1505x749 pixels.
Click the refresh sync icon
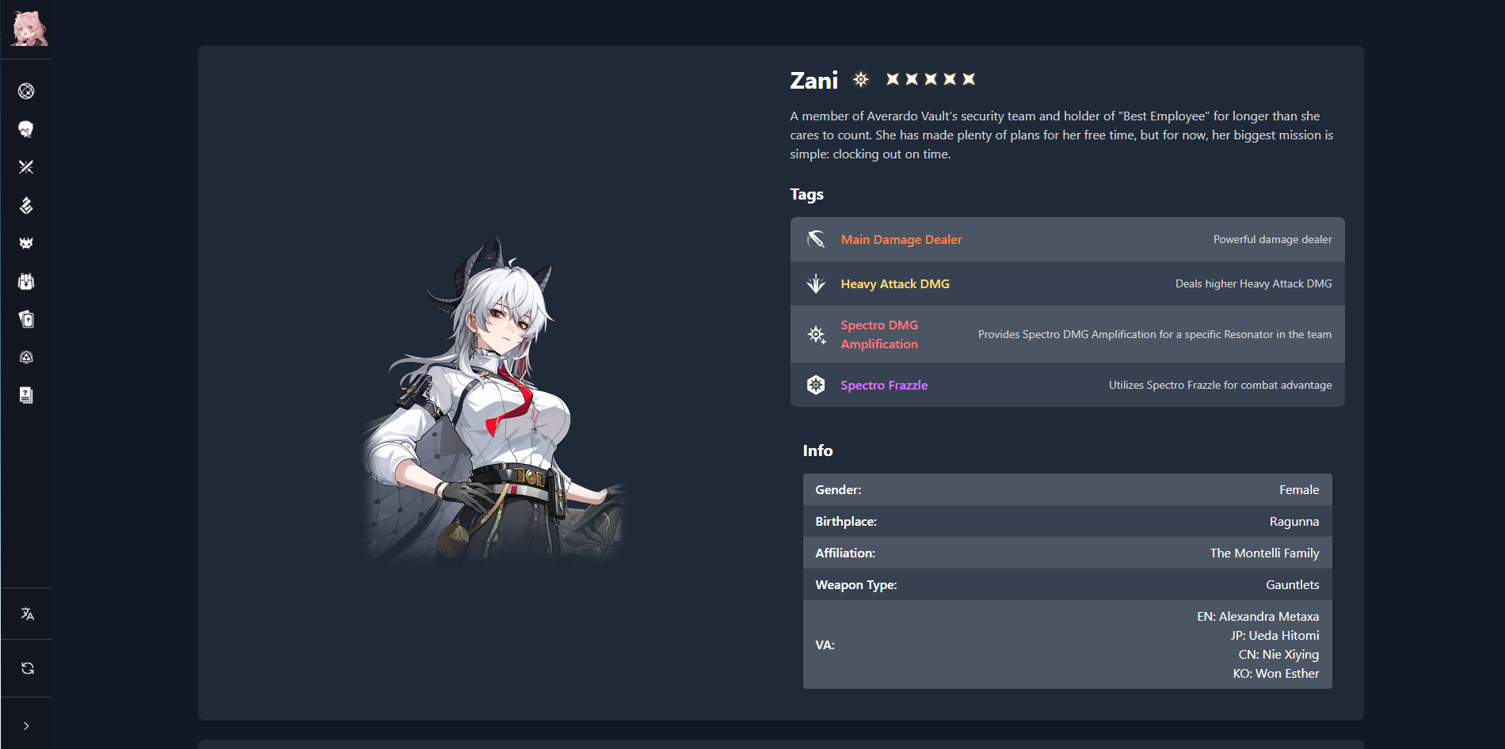[27, 668]
